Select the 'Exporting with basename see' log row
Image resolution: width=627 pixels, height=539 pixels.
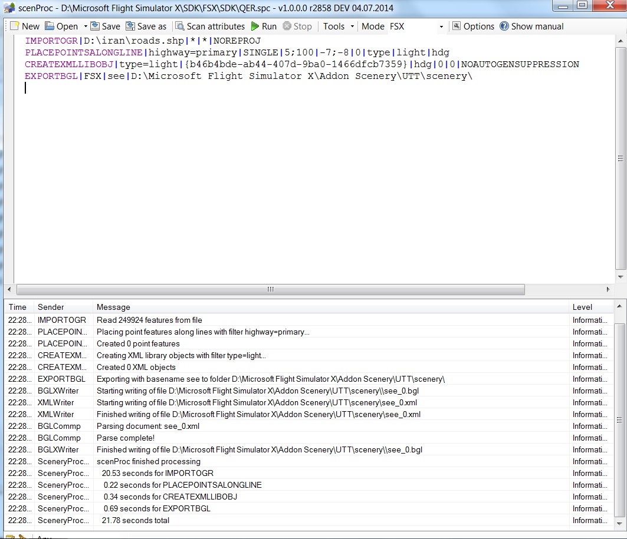pyautogui.click(x=308, y=379)
